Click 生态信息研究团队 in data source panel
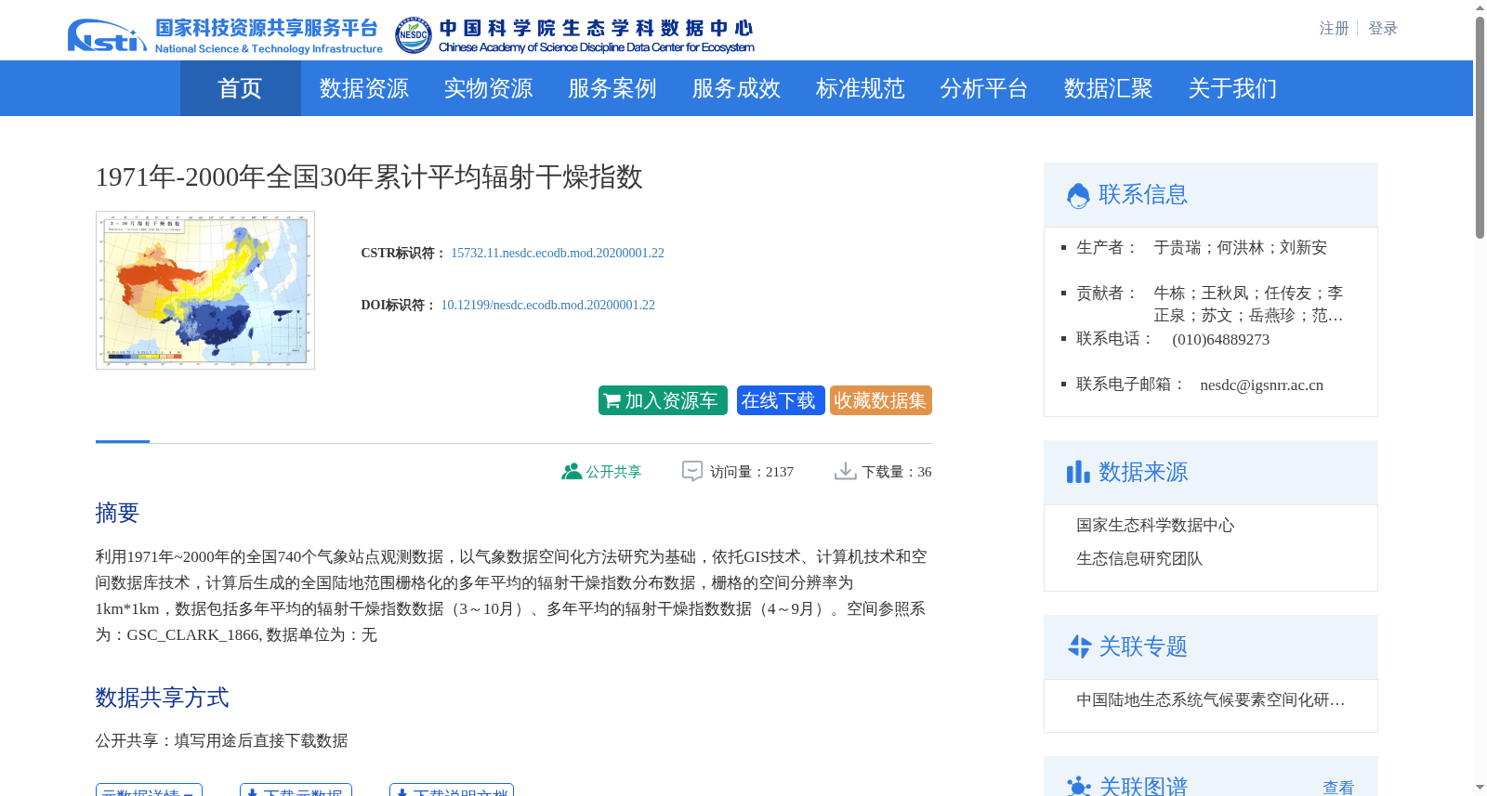Image resolution: width=1487 pixels, height=796 pixels. click(x=1139, y=559)
